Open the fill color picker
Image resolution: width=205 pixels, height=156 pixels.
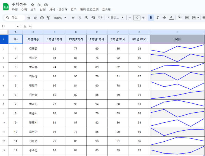click(180, 17)
